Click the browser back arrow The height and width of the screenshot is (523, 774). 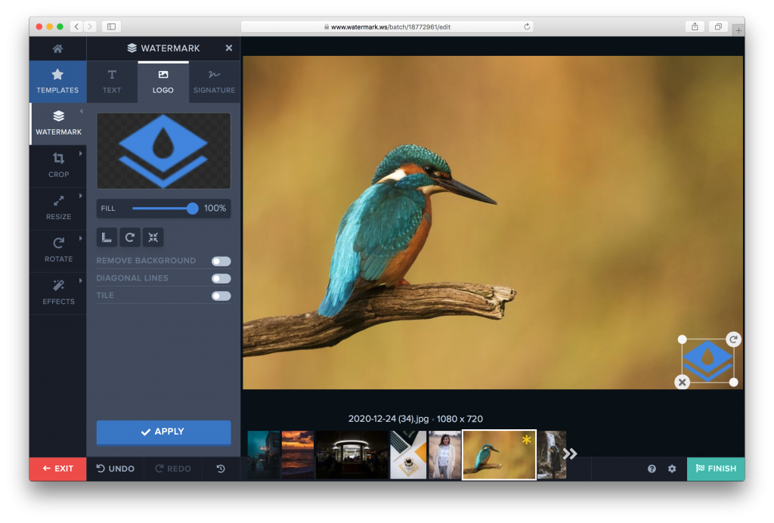click(x=76, y=26)
